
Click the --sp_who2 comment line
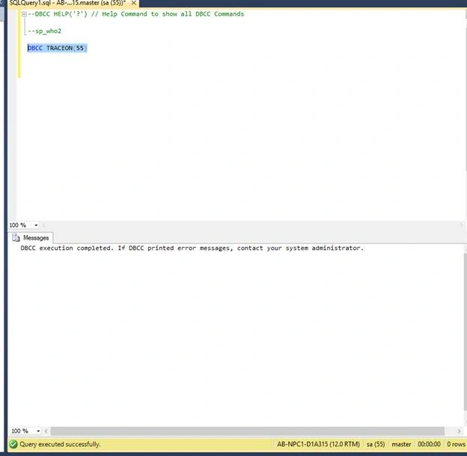[x=45, y=31]
